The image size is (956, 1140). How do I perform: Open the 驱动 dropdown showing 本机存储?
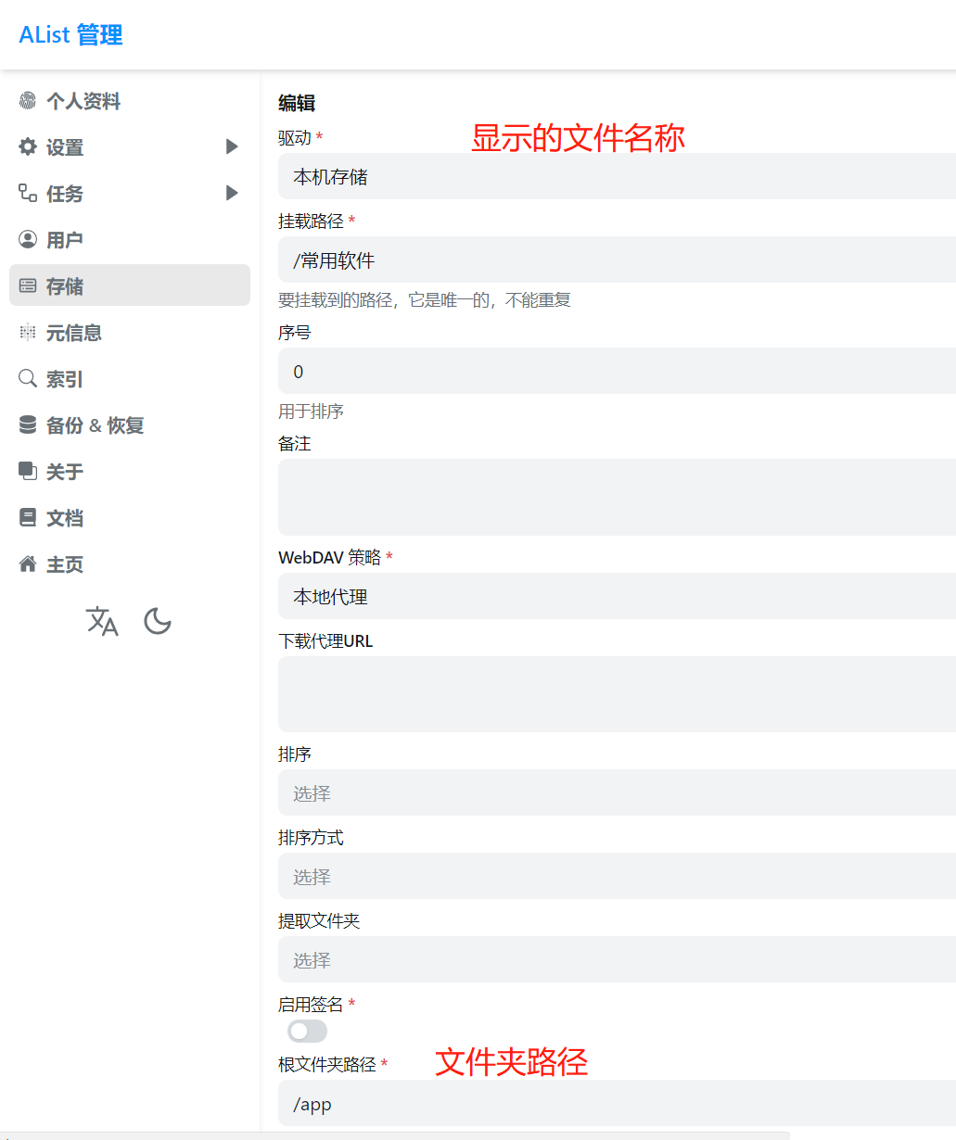coord(617,176)
